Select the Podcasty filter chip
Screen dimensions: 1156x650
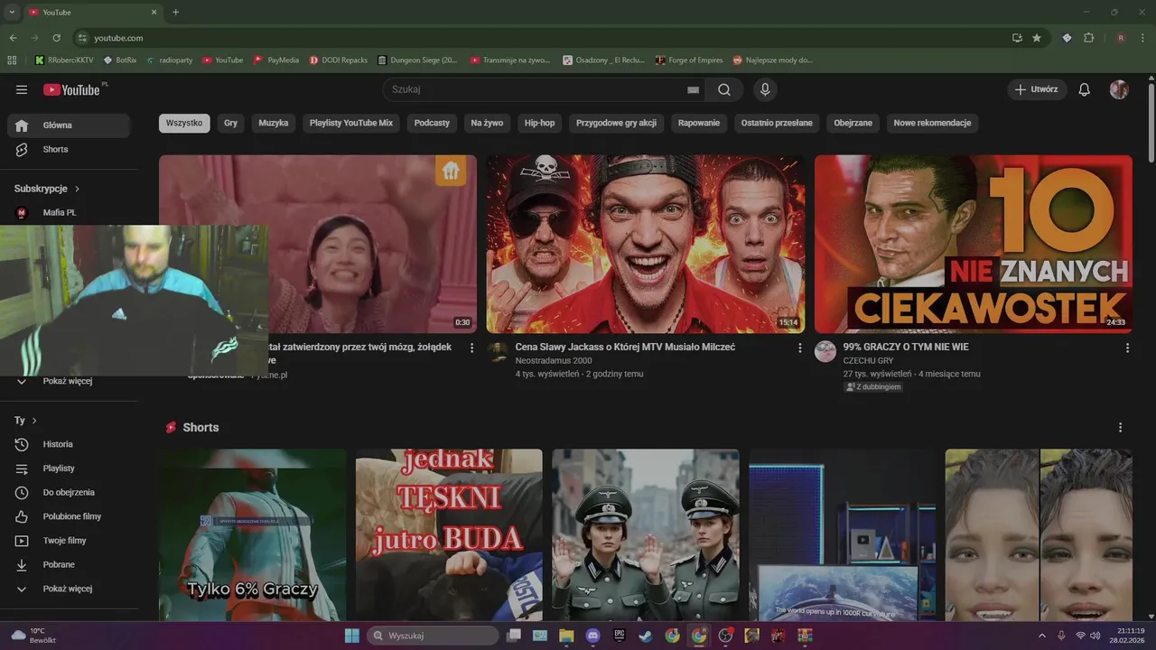(432, 123)
